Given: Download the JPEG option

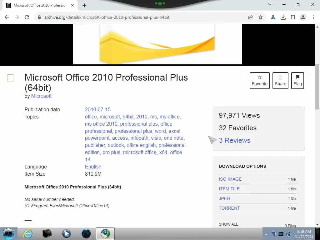Looking at the screenshot, I should (x=224, y=198).
